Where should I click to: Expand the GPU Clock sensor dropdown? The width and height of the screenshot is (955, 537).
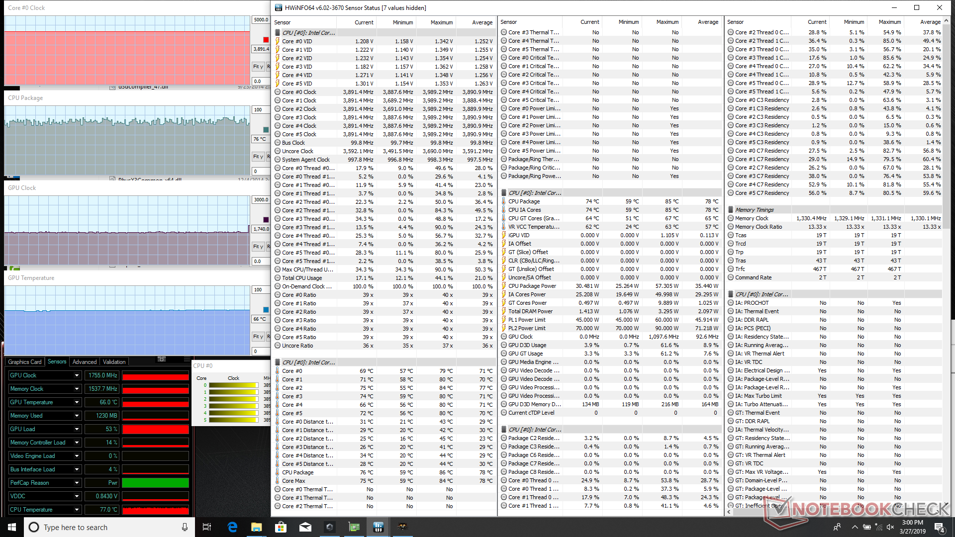tap(77, 375)
